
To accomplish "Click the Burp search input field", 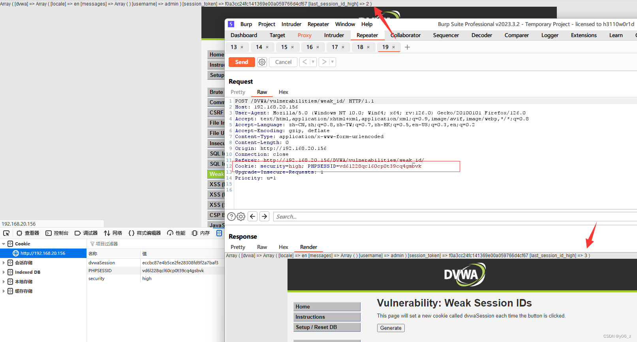I will point(454,217).
